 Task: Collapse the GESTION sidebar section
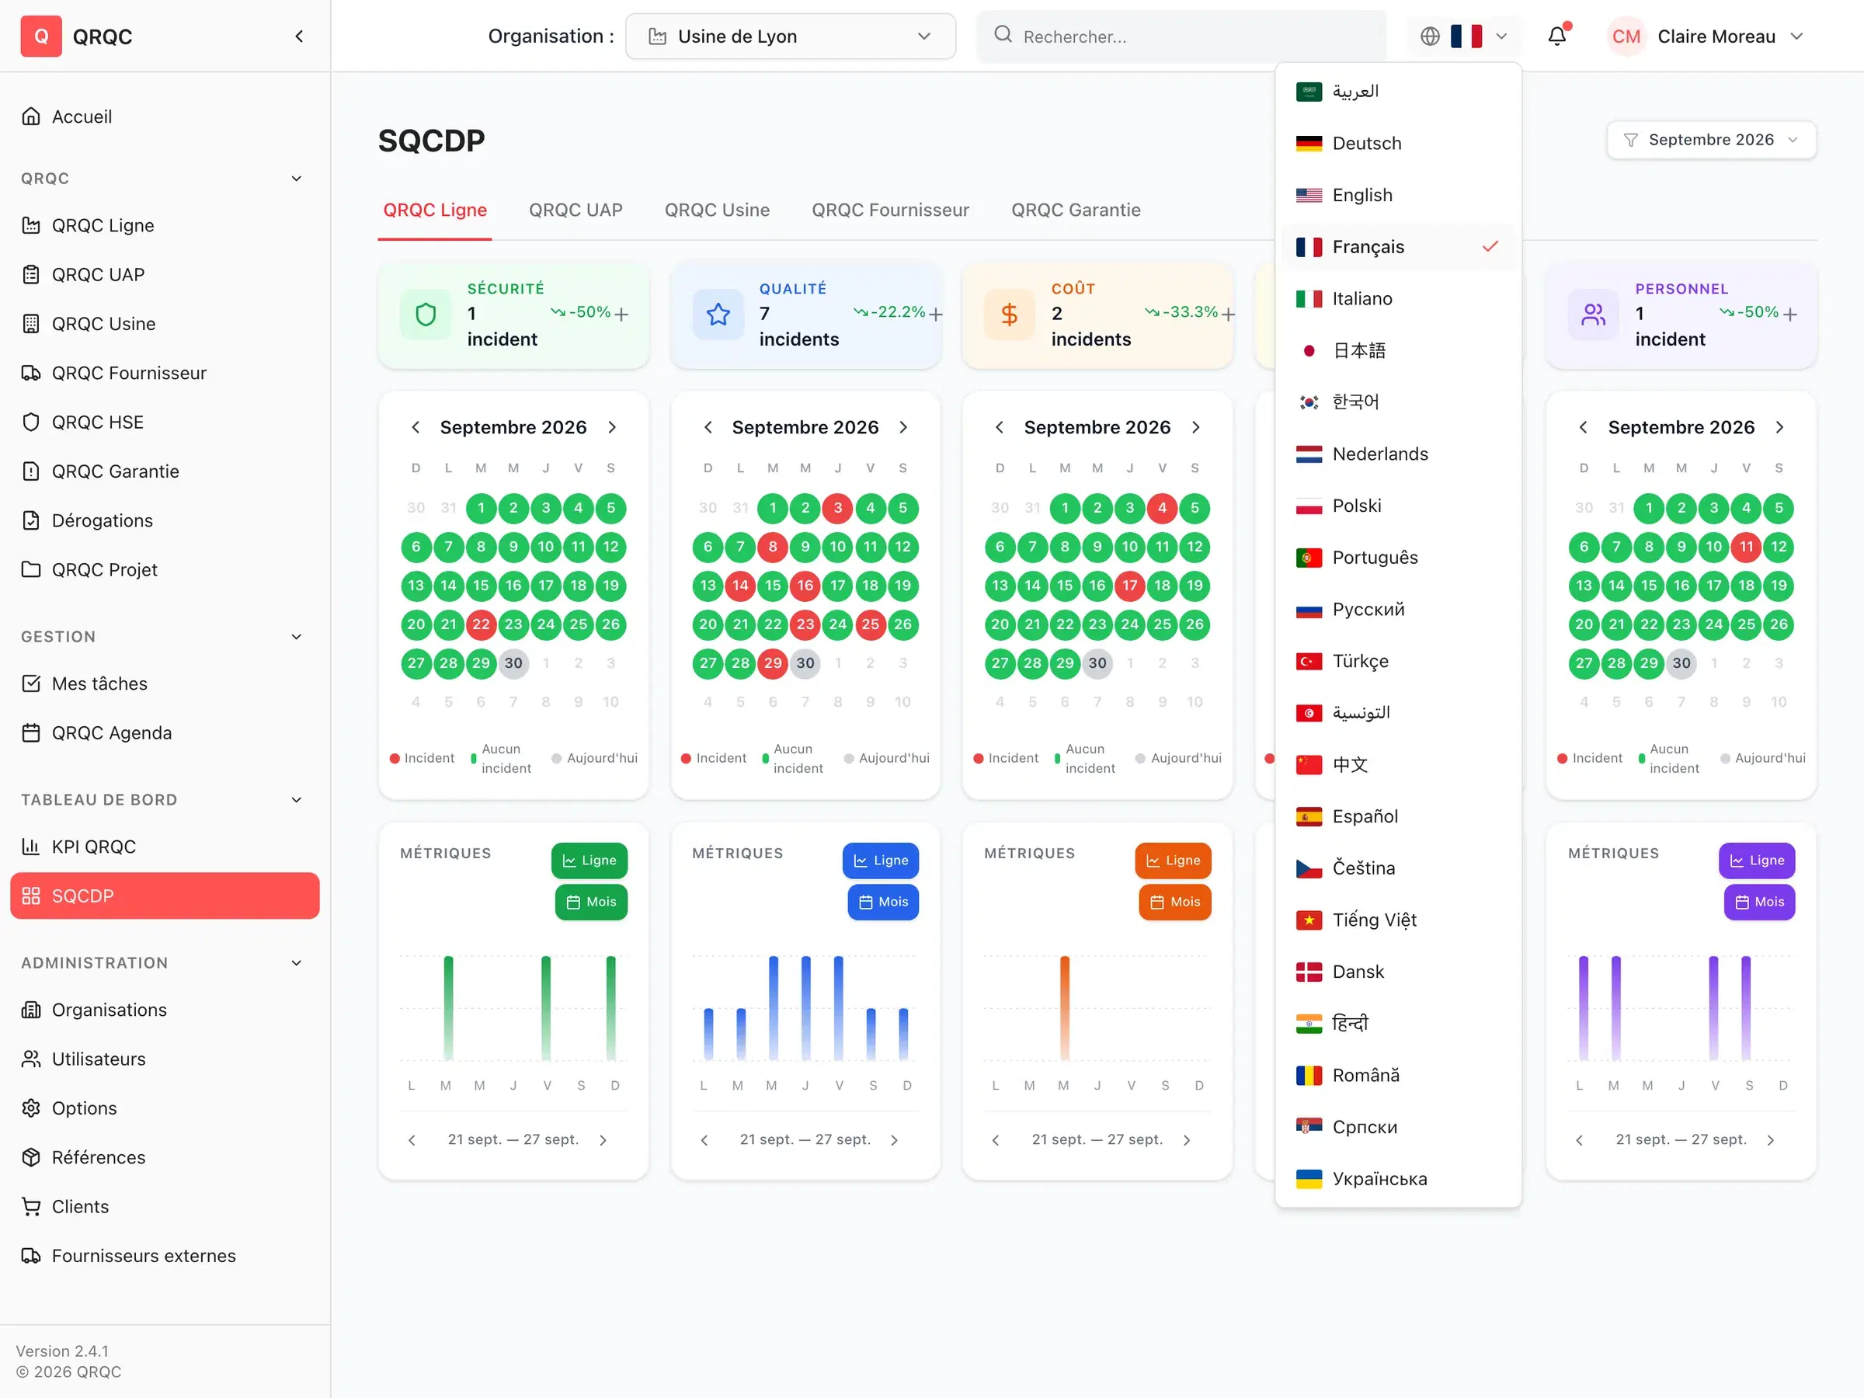[297, 637]
